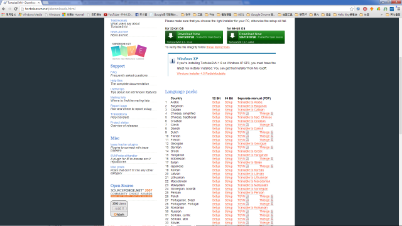This screenshot has width=402, height=226.
Task: Open the YouTube bookmark in the bookmarks bar
Action: [x=118, y=14]
